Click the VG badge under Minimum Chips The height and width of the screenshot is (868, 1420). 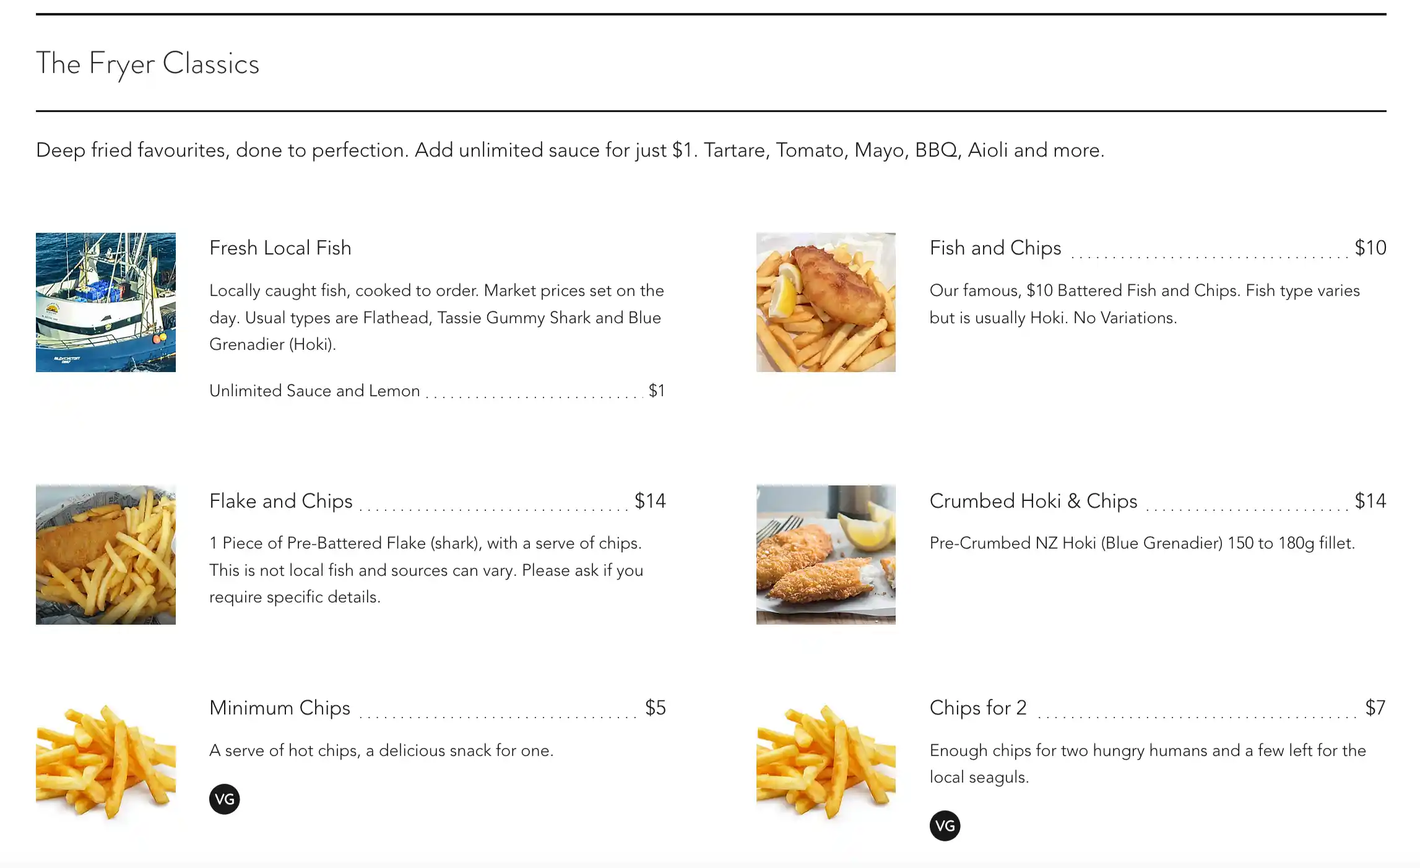click(x=224, y=799)
